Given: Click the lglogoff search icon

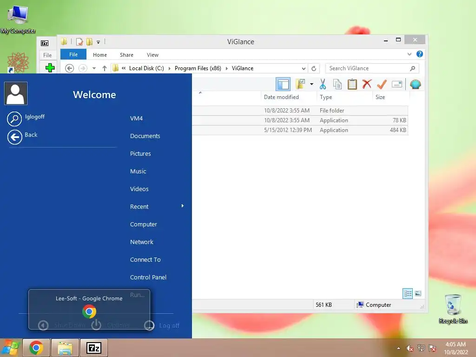Looking at the screenshot, I should pyautogui.click(x=14, y=119).
